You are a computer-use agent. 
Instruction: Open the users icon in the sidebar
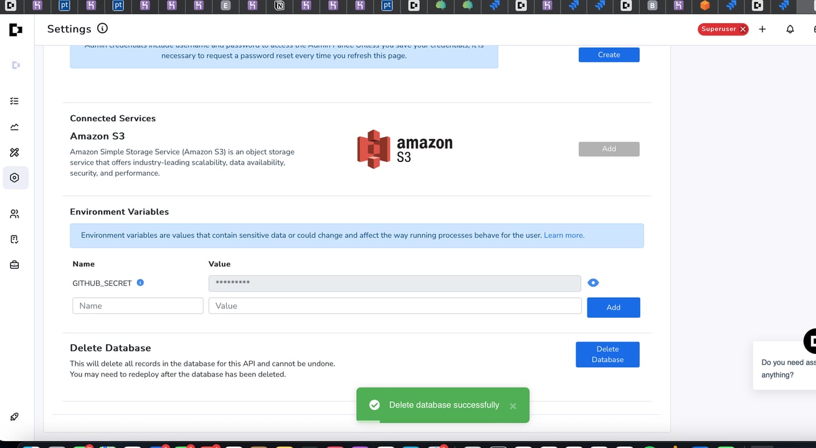coord(14,214)
